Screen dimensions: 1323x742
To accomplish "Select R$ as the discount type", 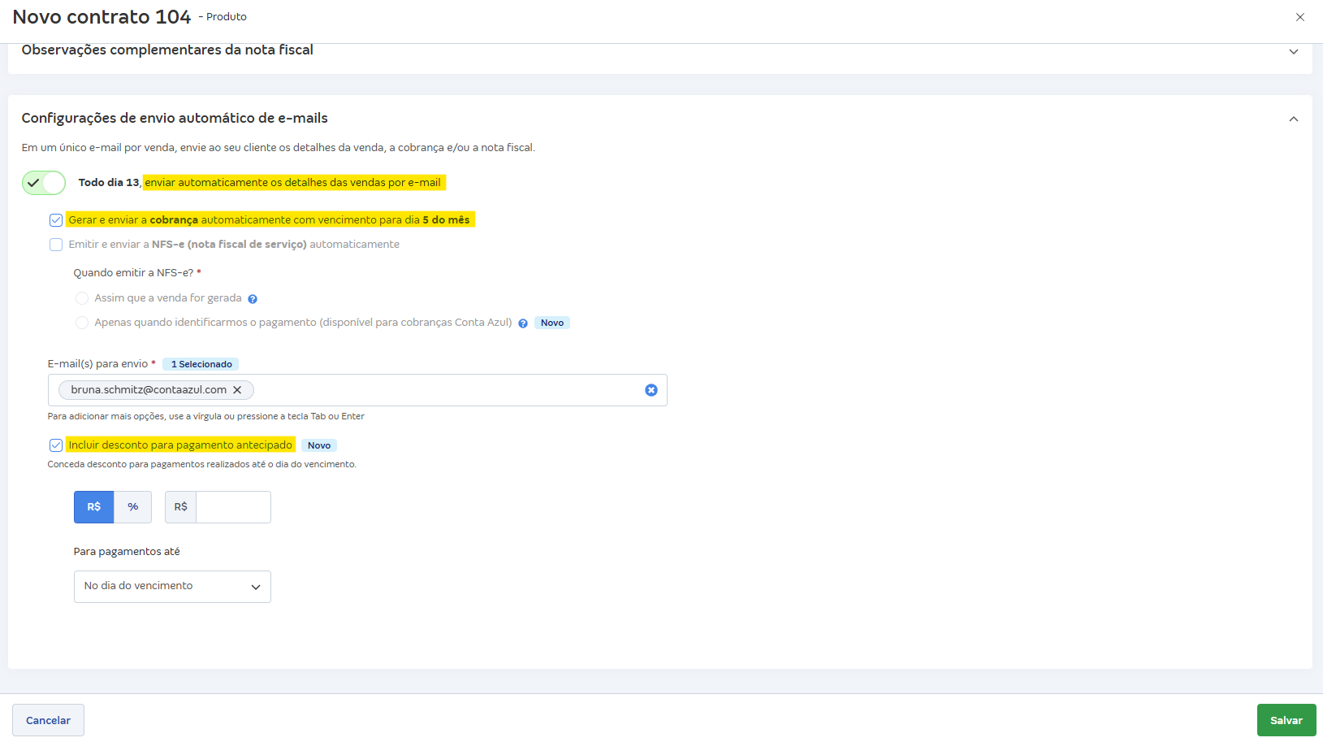I will point(93,506).
